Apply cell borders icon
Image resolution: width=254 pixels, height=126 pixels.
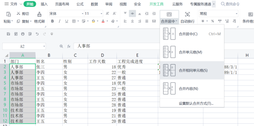(74, 21)
